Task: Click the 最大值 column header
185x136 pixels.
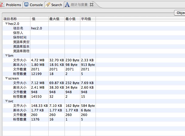Action: 54,19
